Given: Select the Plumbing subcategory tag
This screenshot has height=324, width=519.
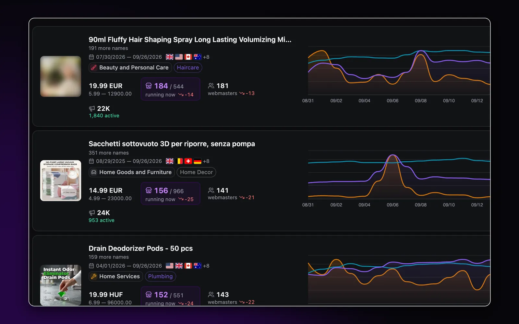Looking at the screenshot, I should coord(160,276).
